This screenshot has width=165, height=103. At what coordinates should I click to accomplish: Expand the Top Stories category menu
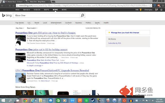tap(20, 23)
